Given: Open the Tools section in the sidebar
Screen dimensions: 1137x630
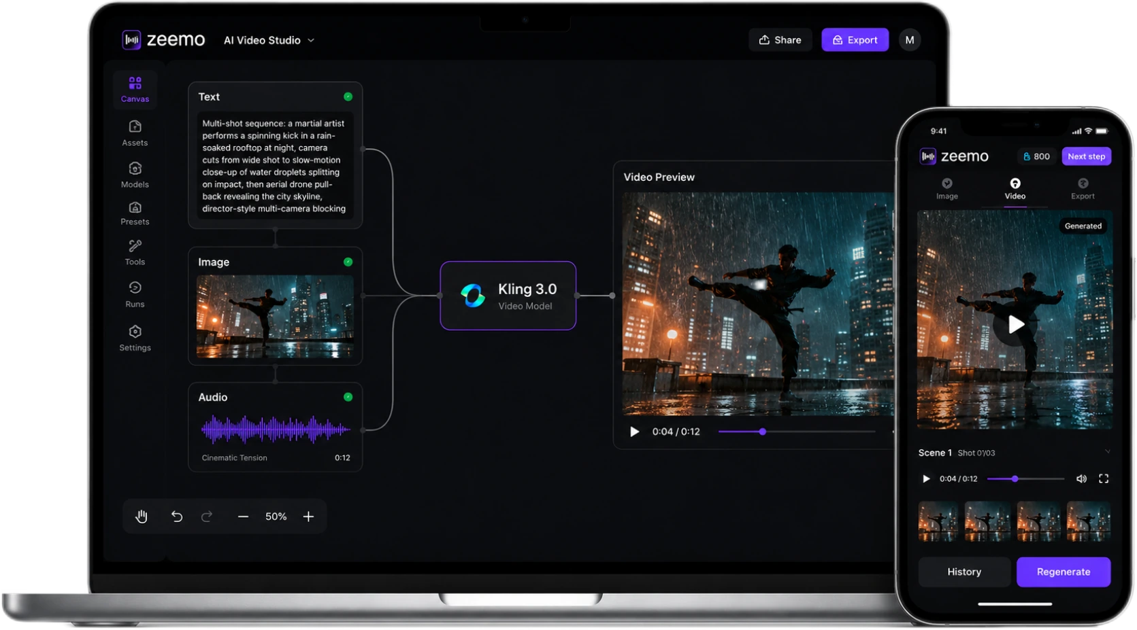Looking at the screenshot, I should point(135,252).
